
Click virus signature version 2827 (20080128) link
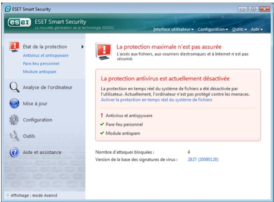pyautogui.click(x=203, y=160)
